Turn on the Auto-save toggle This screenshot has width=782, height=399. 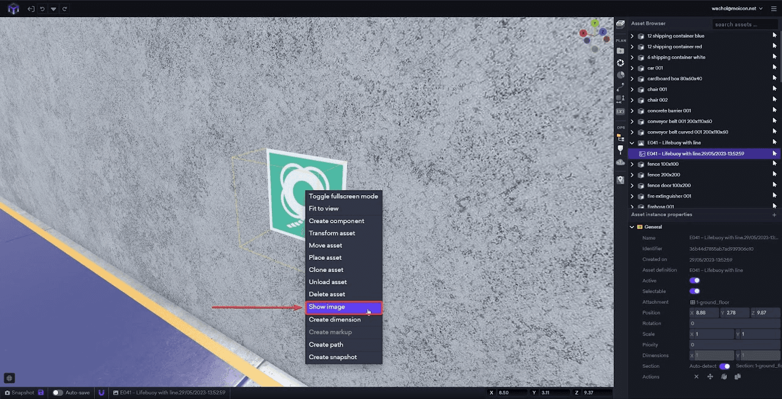coord(58,393)
